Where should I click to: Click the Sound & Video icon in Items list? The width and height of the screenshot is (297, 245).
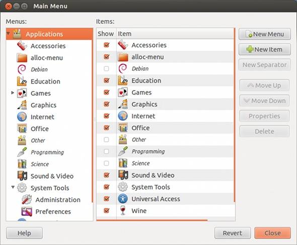coord(123,175)
